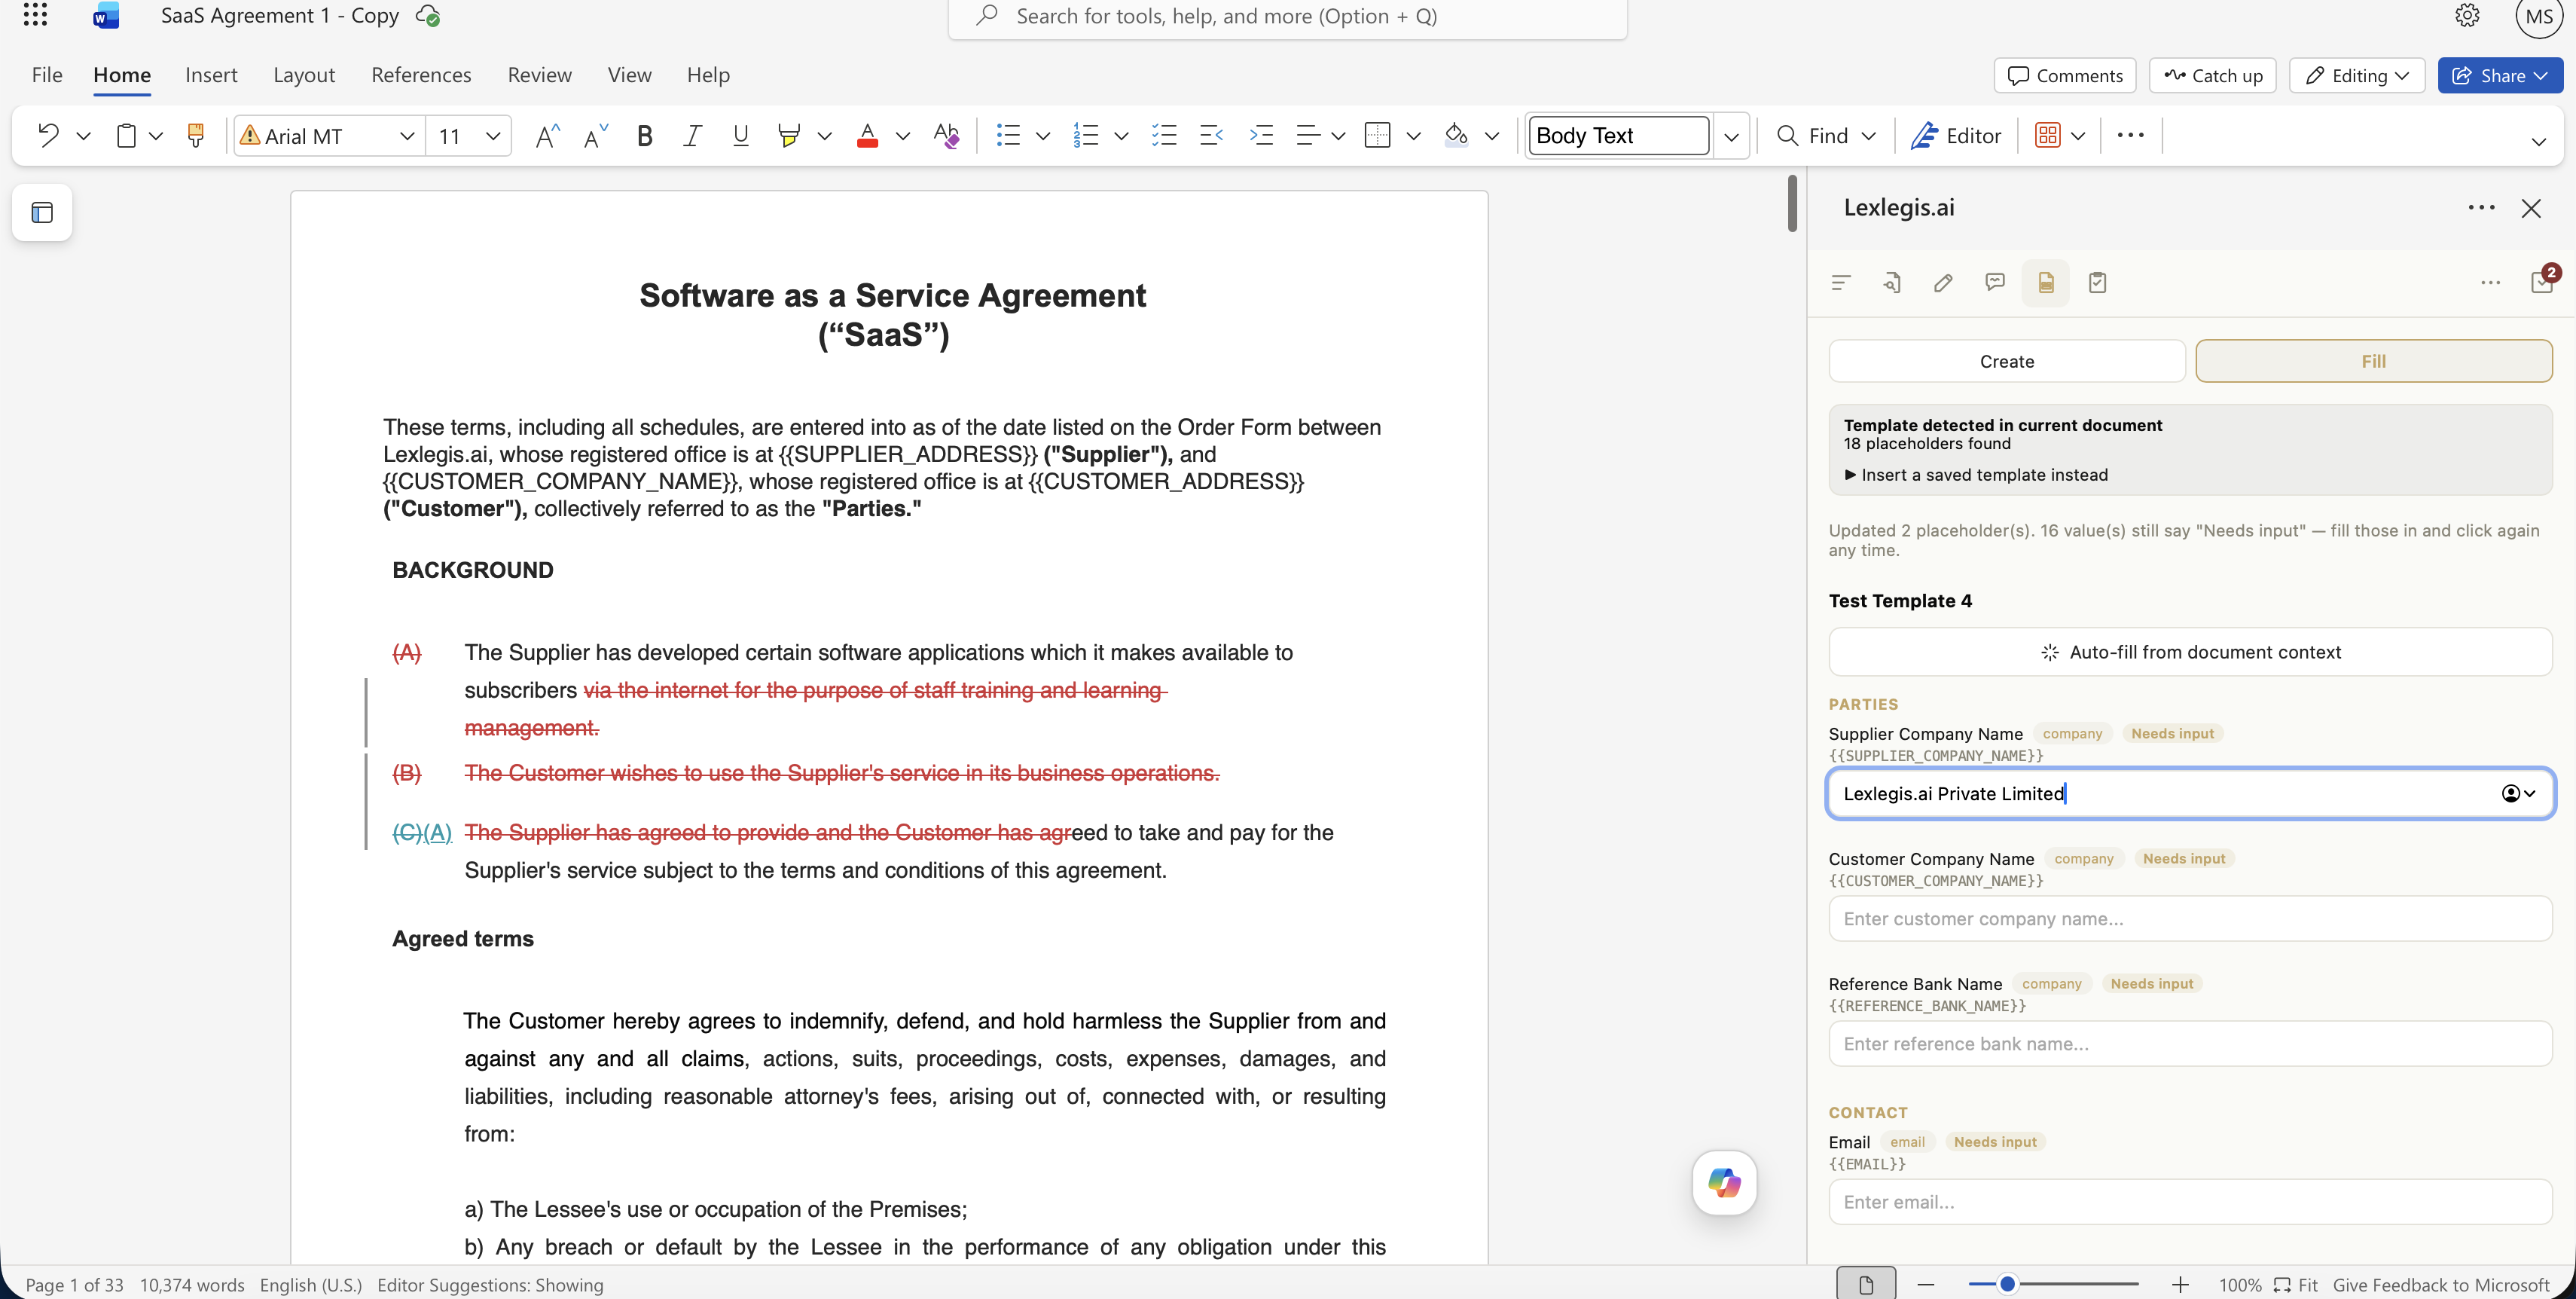Viewport: 2576px width, 1299px height.
Task: Click the Lexlegis outline lines icon
Action: (1841, 283)
